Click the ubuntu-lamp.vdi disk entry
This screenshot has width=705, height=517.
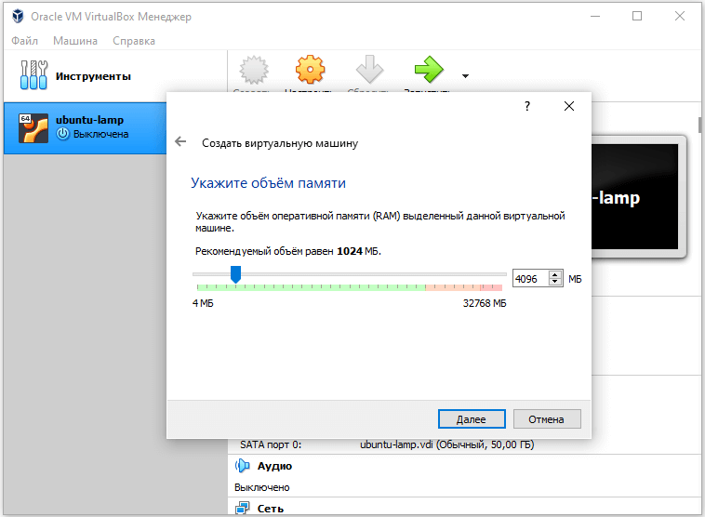pyautogui.click(x=447, y=444)
